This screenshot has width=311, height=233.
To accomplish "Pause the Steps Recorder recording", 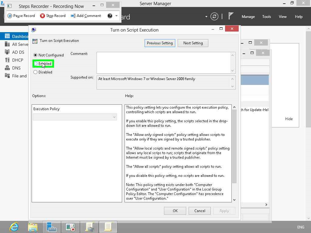I will click(x=21, y=16).
